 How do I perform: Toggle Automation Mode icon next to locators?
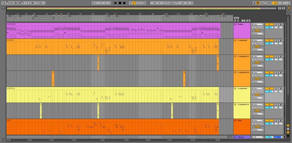click(x=243, y=21)
